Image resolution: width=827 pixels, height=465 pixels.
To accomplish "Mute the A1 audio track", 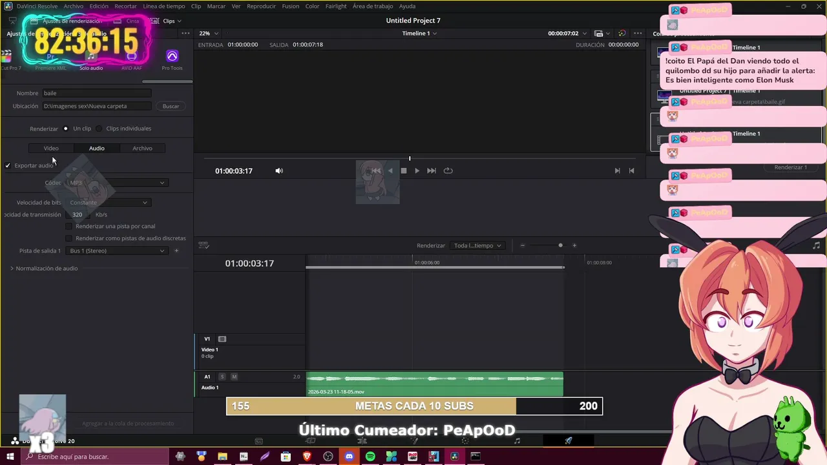I will 234,377.
